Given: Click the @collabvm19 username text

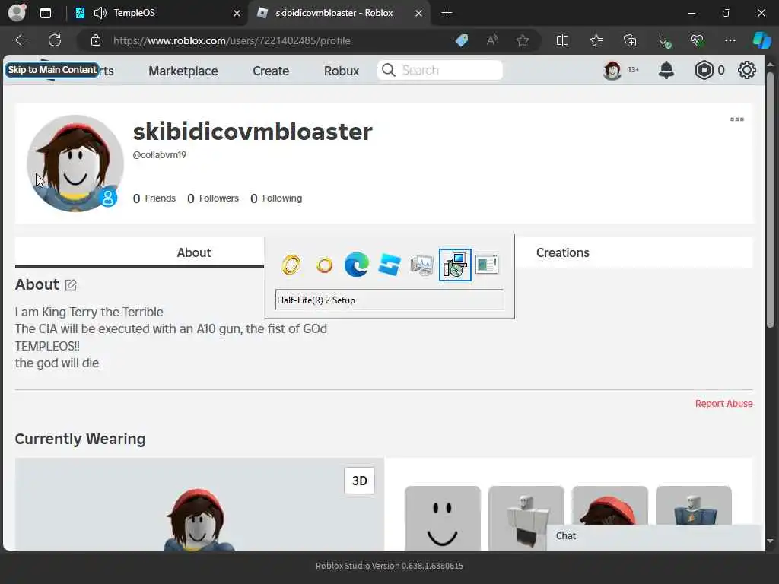Looking at the screenshot, I should pos(160,155).
